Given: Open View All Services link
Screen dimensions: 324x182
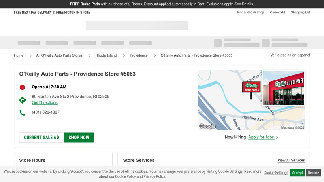Looking at the screenshot, I should pyautogui.click(x=291, y=160).
